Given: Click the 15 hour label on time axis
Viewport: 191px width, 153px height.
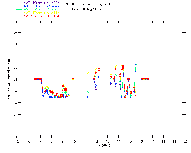Looking at the screenshot, I should (x=130, y=141).
